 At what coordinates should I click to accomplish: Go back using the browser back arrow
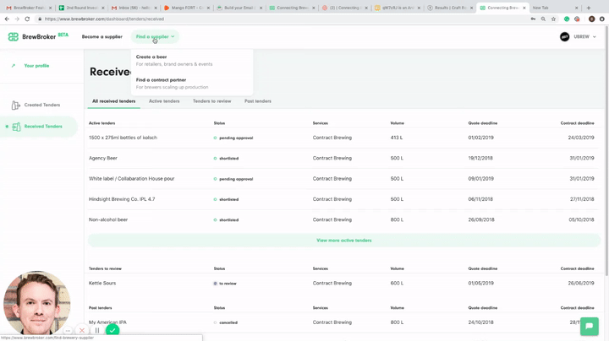[x=7, y=19]
